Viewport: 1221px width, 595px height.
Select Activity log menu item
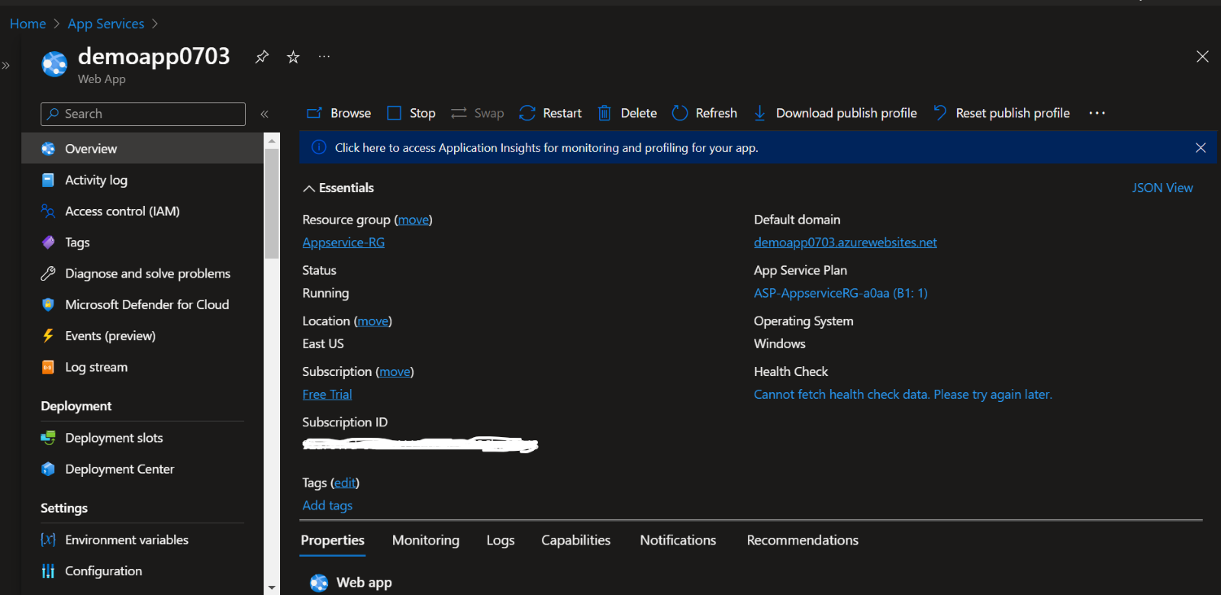142,180
